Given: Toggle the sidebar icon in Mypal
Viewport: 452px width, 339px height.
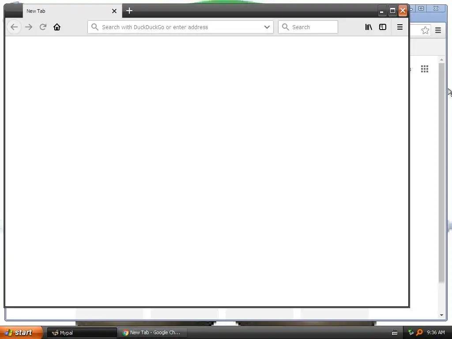Looking at the screenshot, I should [383, 27].
